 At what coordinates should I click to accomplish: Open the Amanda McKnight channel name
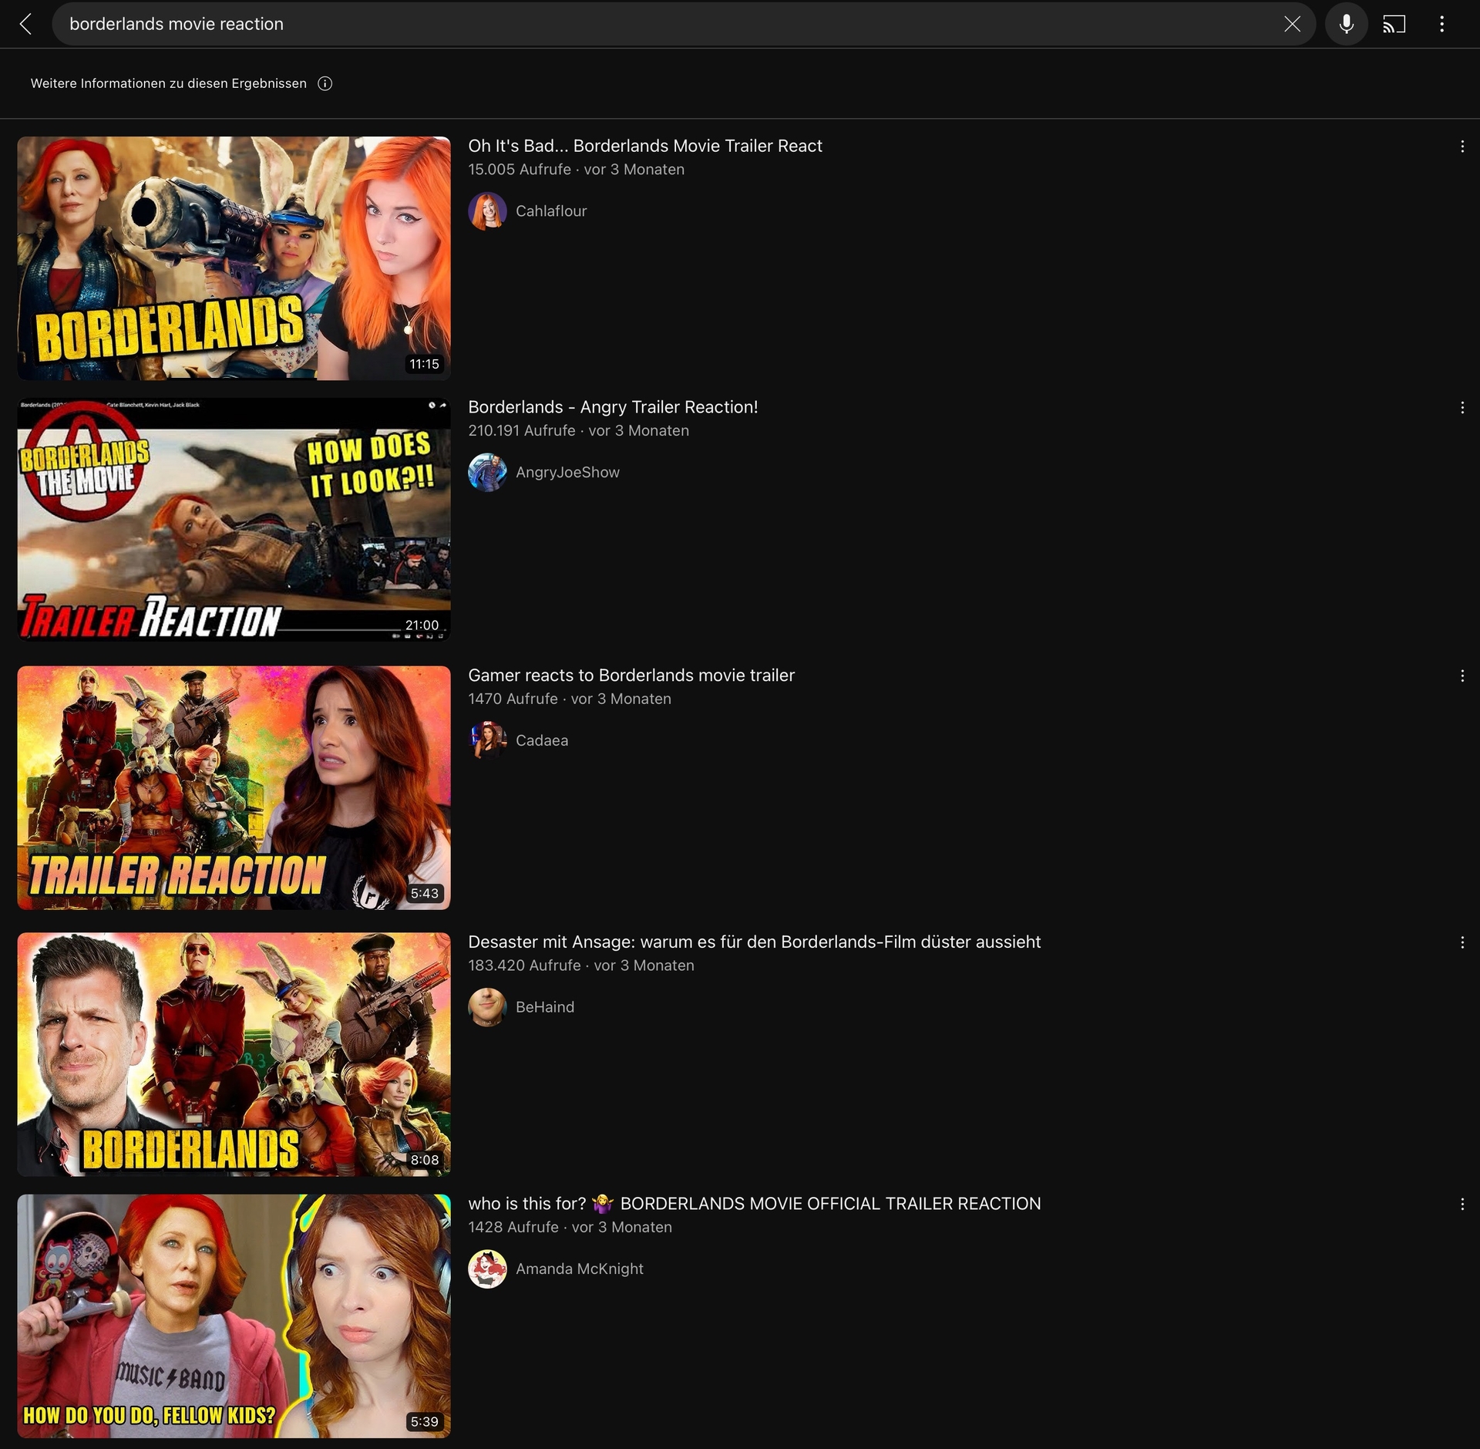580,1269
